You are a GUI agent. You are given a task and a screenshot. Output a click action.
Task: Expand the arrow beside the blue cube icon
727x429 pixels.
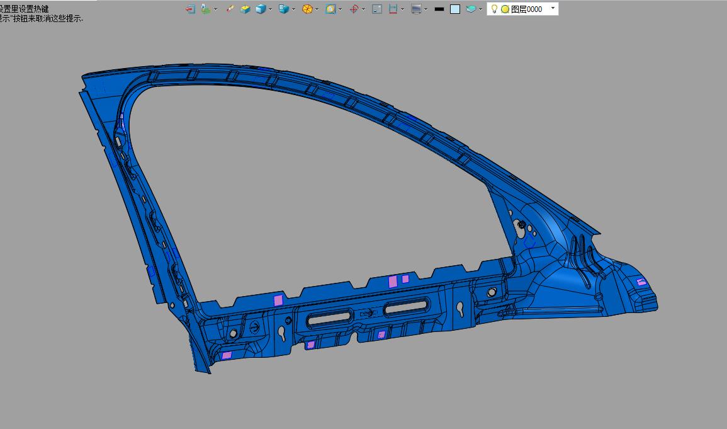[271, 9]
